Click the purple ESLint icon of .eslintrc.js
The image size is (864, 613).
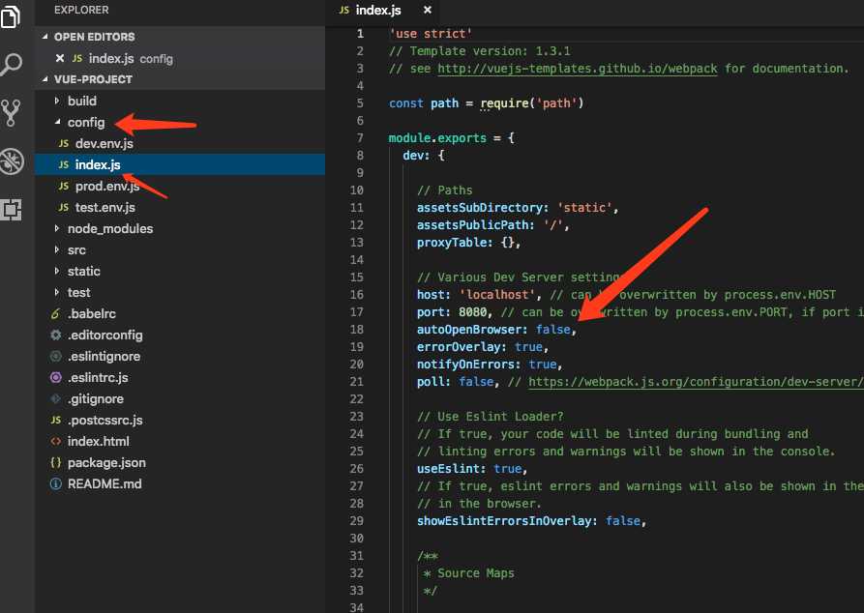56,378
